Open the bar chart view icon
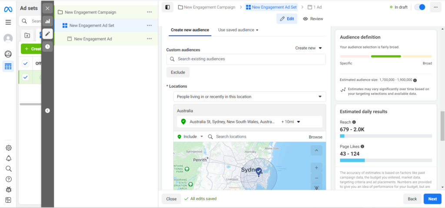Image resolution: width=445 pixels, height=208 pixels. [47, 21]
